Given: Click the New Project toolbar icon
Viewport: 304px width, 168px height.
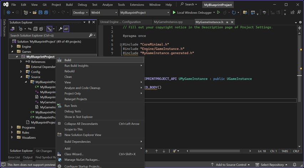Looking at the screenshot, I should click(26, 12).
